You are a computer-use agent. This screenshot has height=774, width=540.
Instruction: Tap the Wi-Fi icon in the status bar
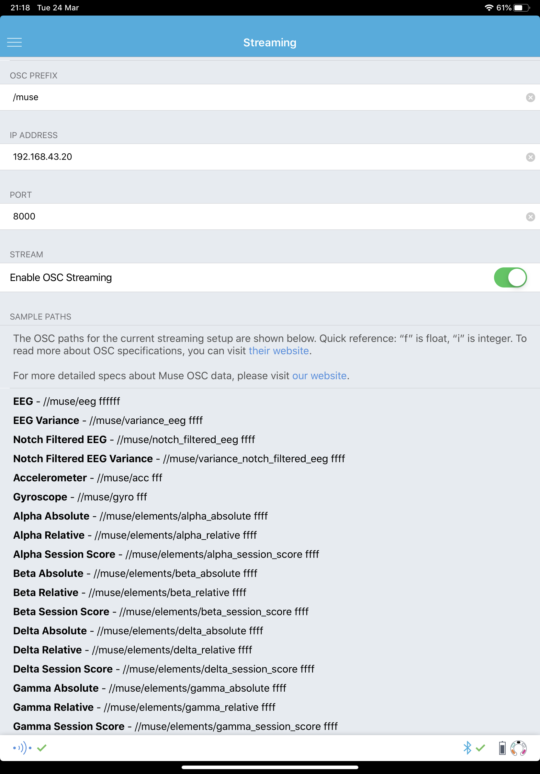489,7
